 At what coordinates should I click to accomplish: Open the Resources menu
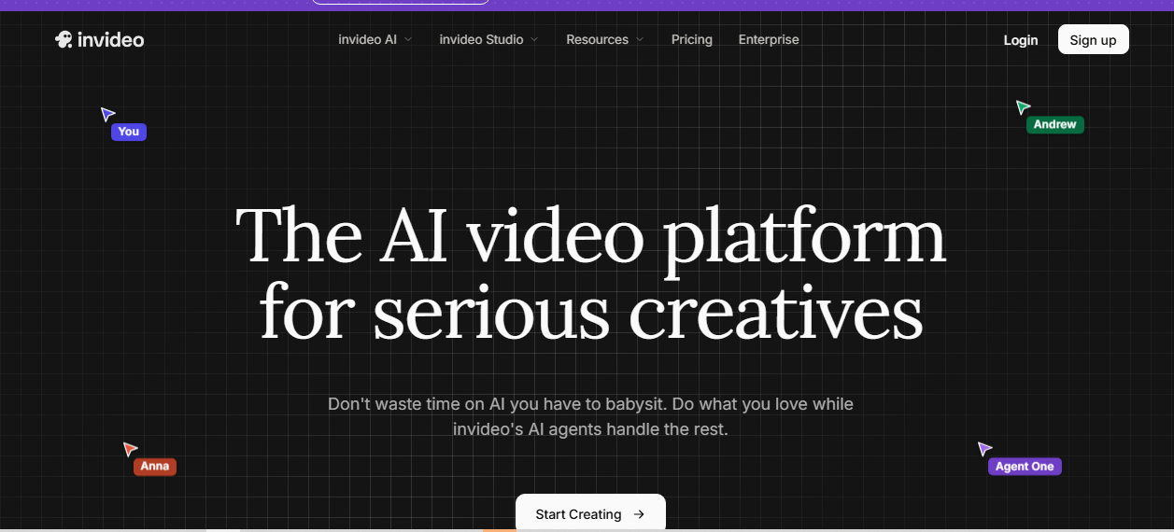pos(604,39)
